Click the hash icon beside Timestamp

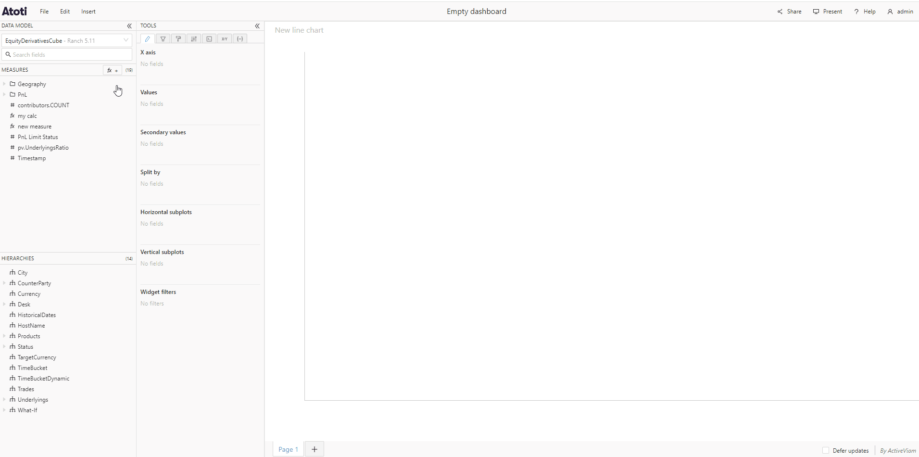pos(13,158)
